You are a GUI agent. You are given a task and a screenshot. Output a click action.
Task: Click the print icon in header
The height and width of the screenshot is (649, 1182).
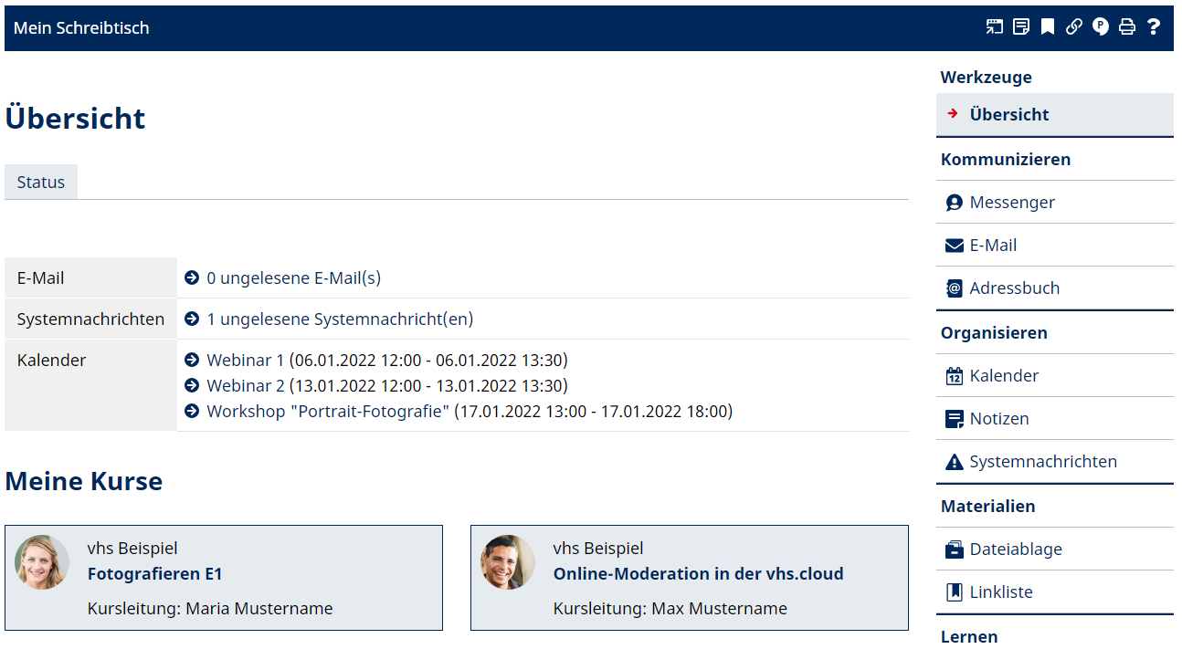[1127, 27]
